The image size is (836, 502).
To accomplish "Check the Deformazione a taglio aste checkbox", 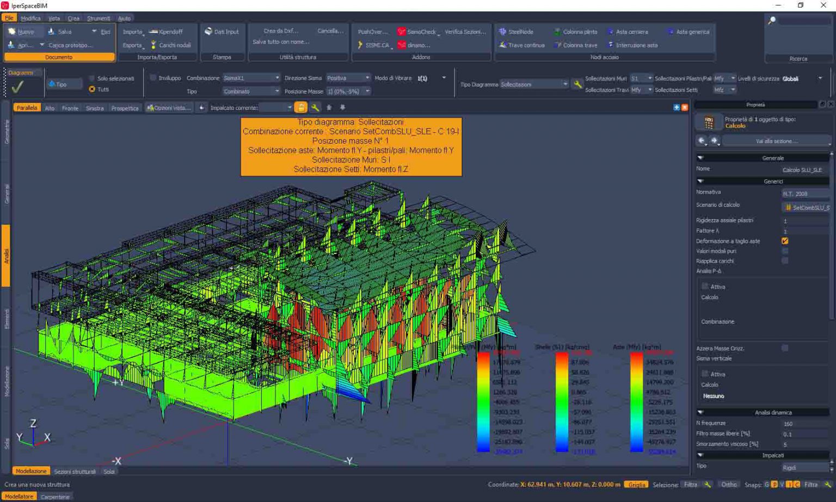I will pos(784,240).
